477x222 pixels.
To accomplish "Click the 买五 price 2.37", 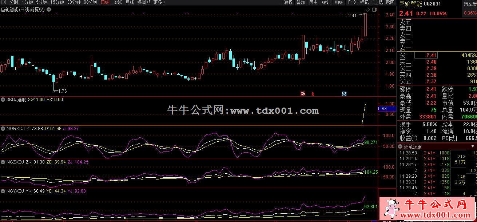I will (431, 82).
